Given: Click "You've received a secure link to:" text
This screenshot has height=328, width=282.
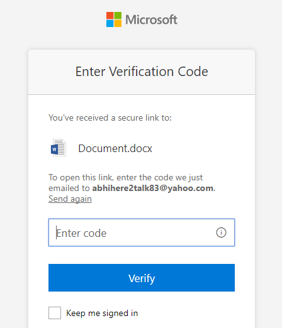Looking at the screenshot, I should tap(110, 118).
